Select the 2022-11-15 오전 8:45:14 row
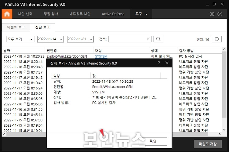 24,115
